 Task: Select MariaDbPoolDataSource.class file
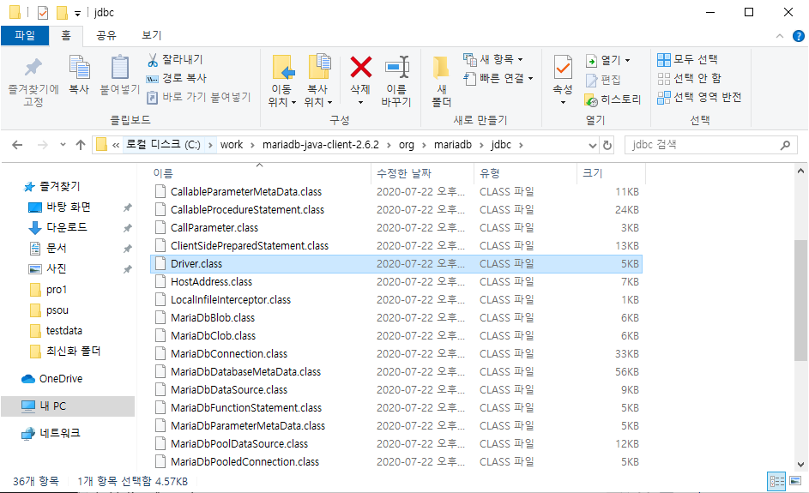pyautogui.click(x=396, y=443)
